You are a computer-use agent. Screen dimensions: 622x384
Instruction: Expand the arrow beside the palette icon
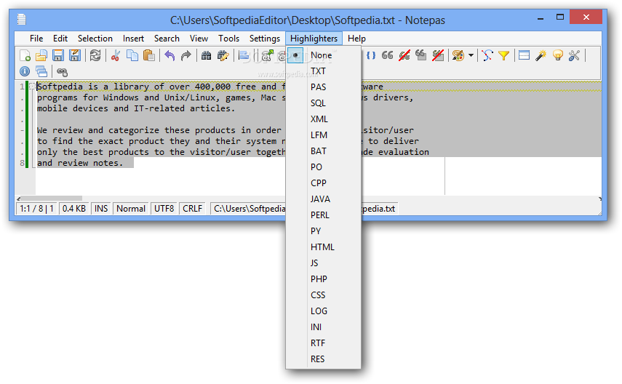[x=471, y=55]
